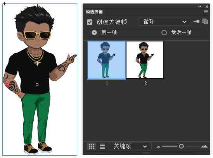Click the small mountains zoom-out icon
The width and height of the screenshot is (213, 158).
coord(158,147)
